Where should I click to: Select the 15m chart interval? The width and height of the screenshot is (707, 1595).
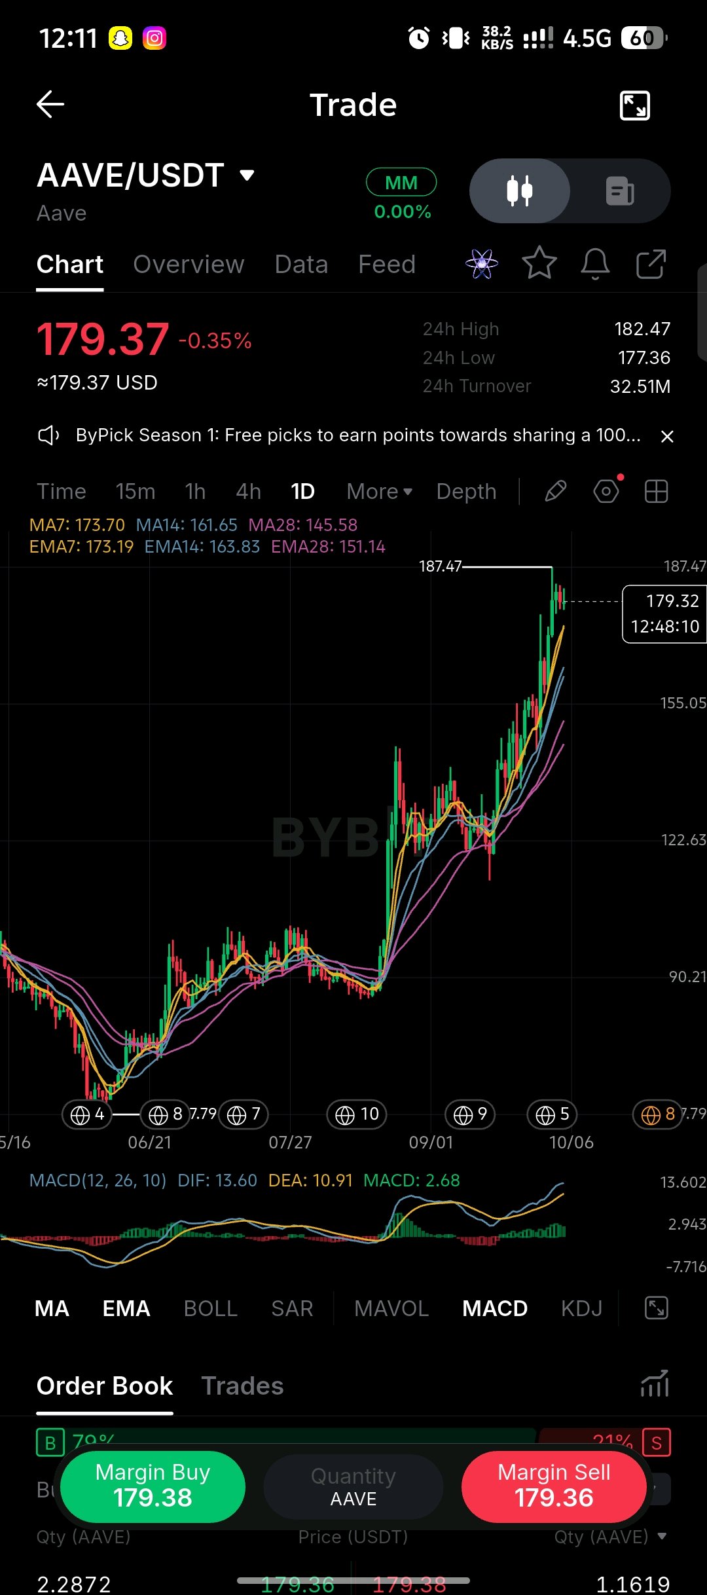[x=136, y=492]
